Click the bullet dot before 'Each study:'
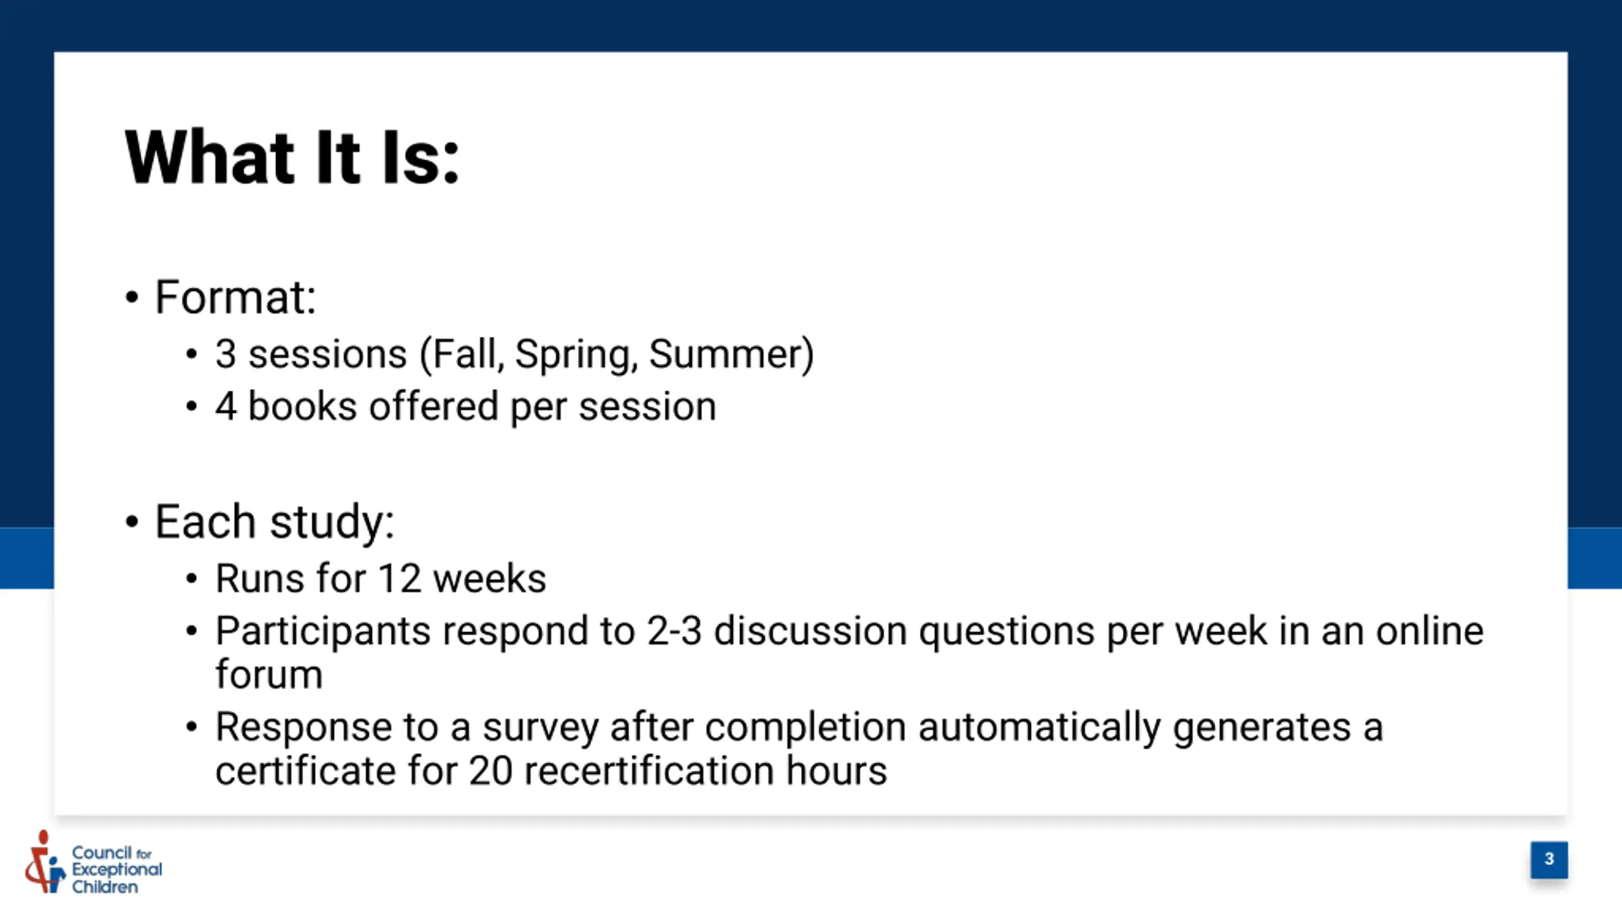Image resolution: width=1622 pixels, height=912 pixels. (132, 522)
